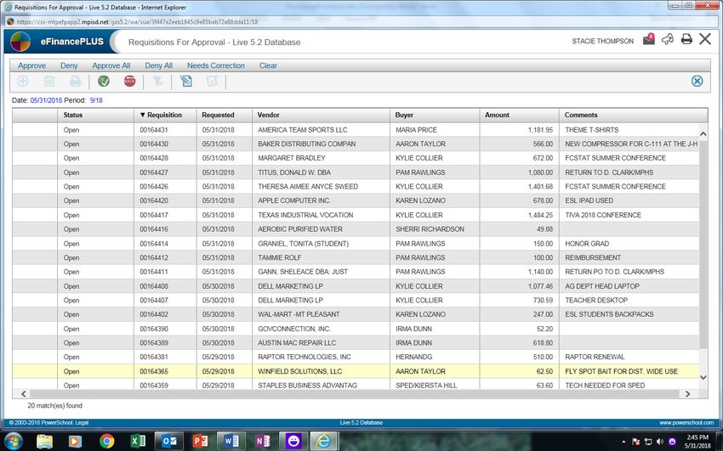This screenshot has width=723, height=451.
Task: Open the mail notifications envelope icon
Action: [x=649, y=39]
